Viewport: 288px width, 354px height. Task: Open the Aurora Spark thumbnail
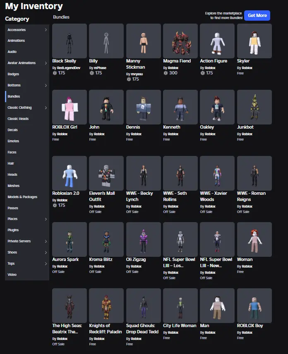coord(70,239)
